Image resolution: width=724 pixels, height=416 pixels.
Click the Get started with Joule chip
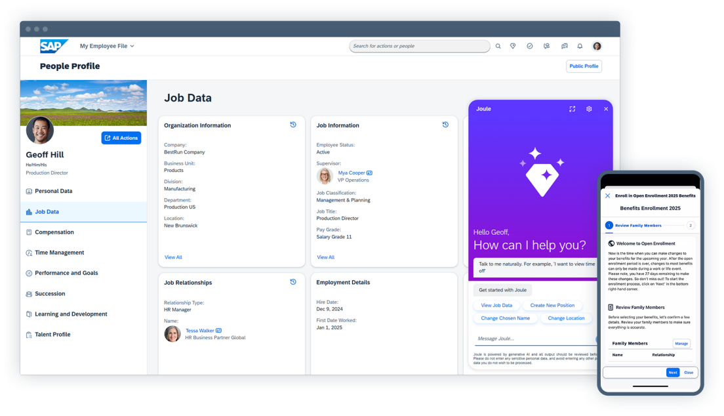coord(502,290)
